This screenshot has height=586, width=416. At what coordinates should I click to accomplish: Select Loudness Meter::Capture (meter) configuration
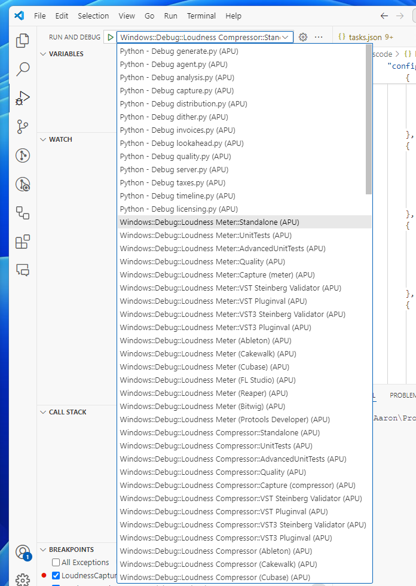coord(244,274)
